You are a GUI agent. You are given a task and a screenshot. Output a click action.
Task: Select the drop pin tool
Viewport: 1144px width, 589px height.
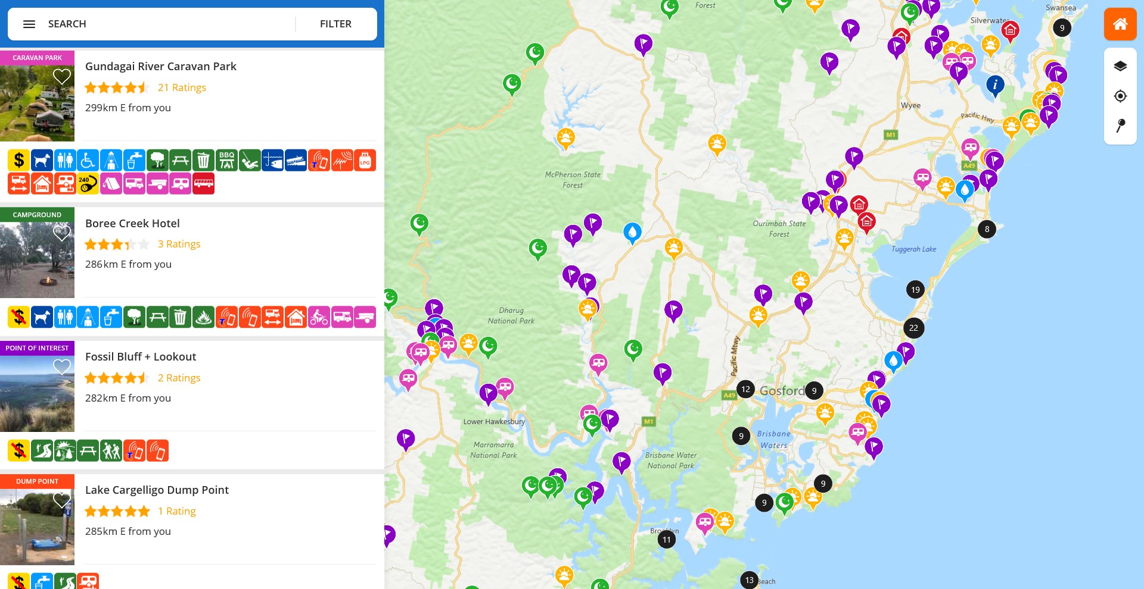point(1120,126)
